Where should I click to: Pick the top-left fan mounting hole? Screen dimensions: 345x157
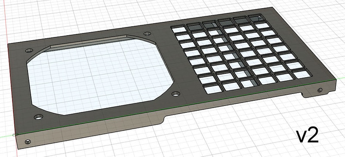29,50
